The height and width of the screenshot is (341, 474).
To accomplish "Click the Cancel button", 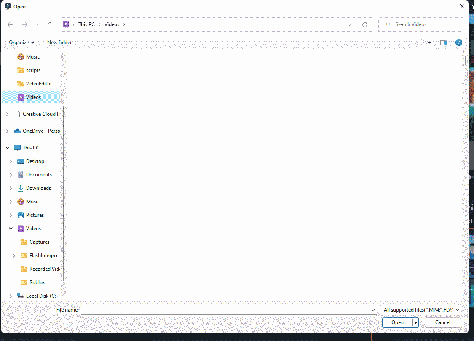I will (442, 322).
